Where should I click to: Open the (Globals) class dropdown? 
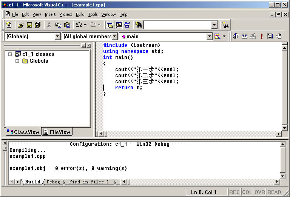58,36
